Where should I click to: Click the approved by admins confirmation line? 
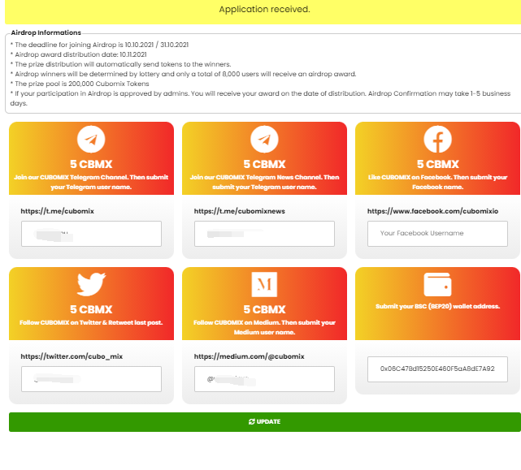pos(260,98)
